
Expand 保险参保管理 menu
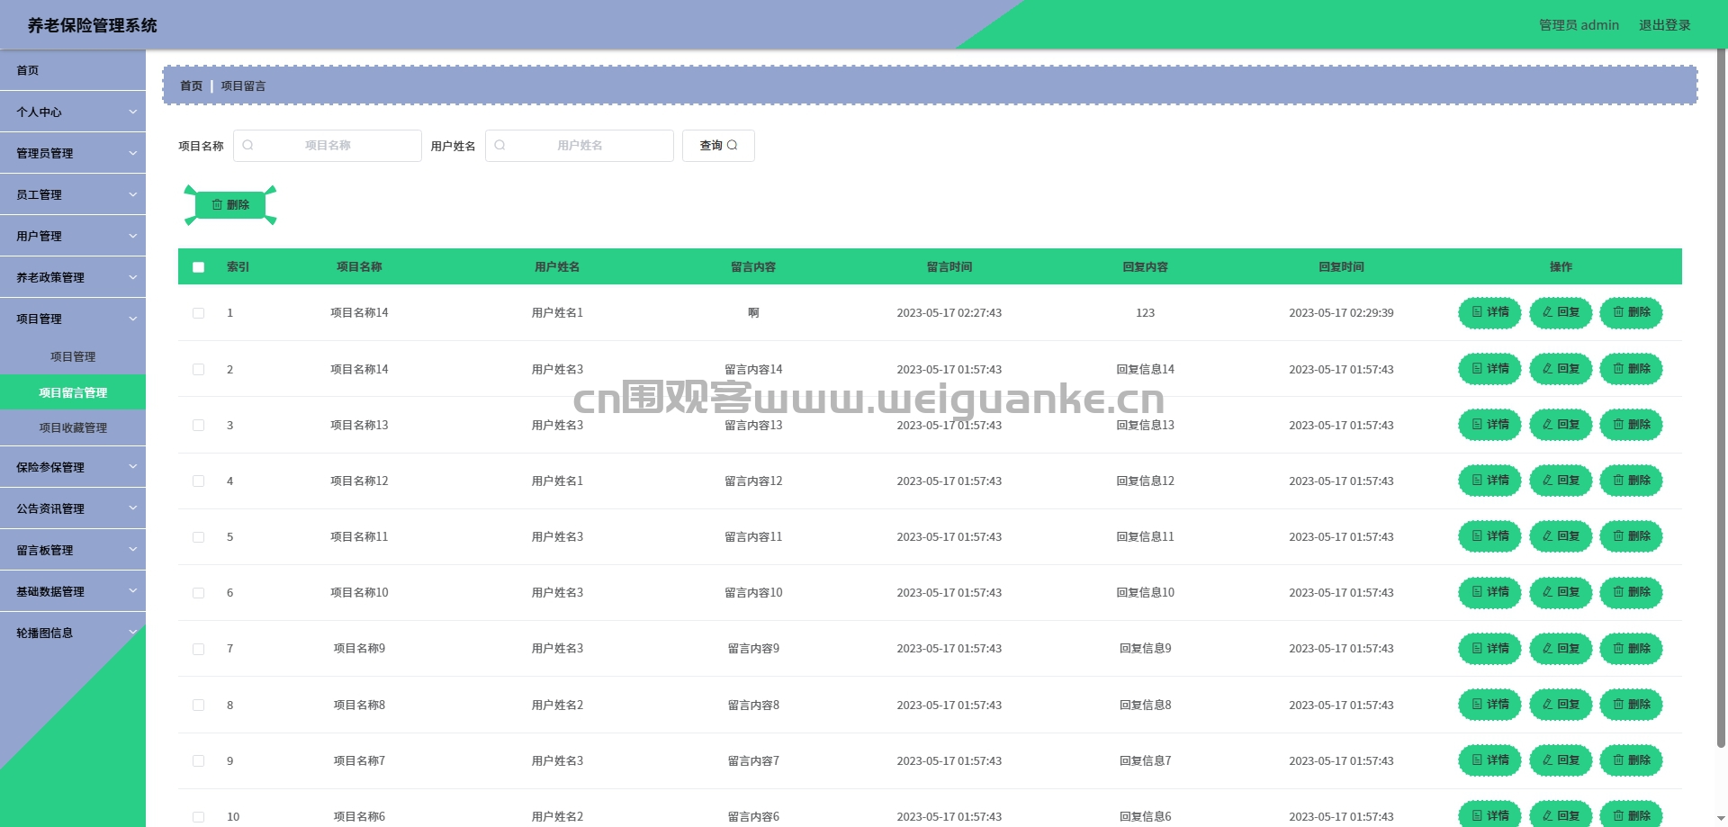73,467
